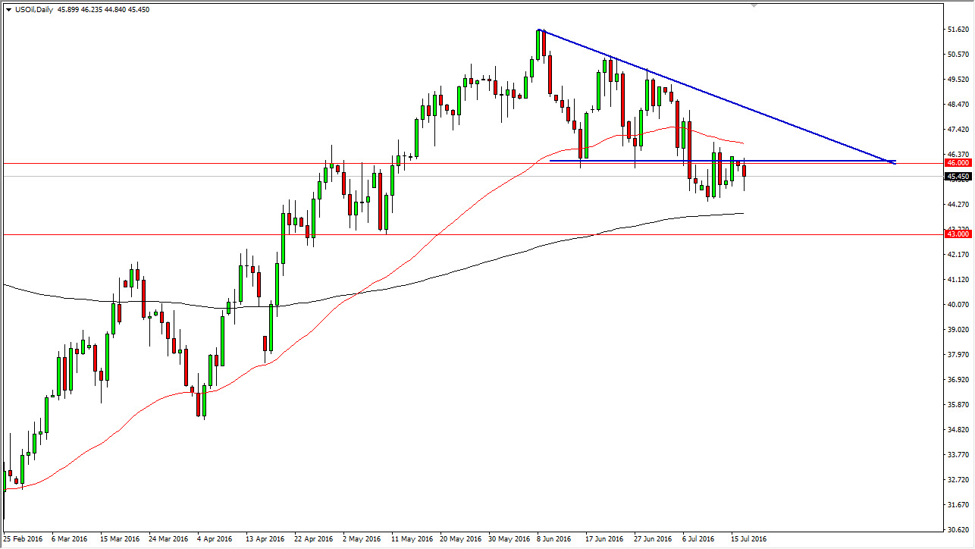Click the last red candle on the chart
Viewport: 975px width, 549px height.
point(745,171)
